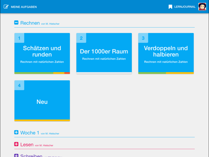This screenshot has width=209, height=157.
Task: Click subtitle under Schätzen und runden
Action: coord(42,62)
